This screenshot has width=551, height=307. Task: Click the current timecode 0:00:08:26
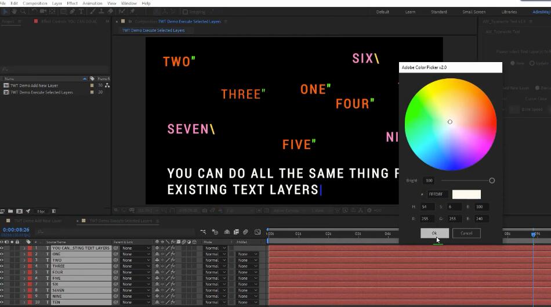click(16, 230)
